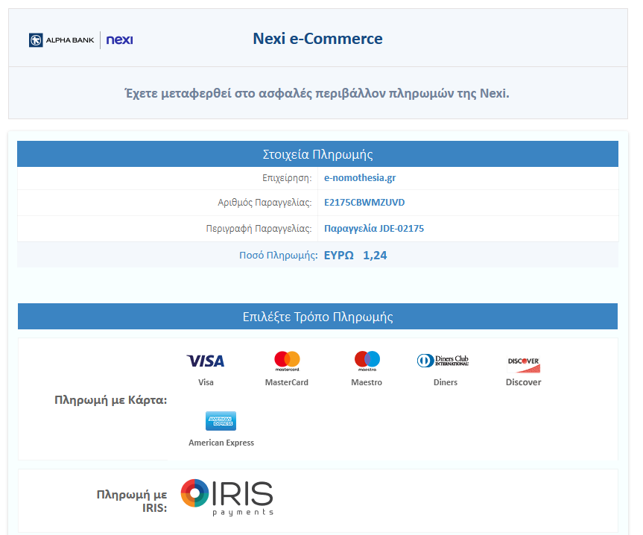
Task: Click the payment amount ΕΥΡΩ 1,24
Action: pyautogui.click(x=355, y=256)
